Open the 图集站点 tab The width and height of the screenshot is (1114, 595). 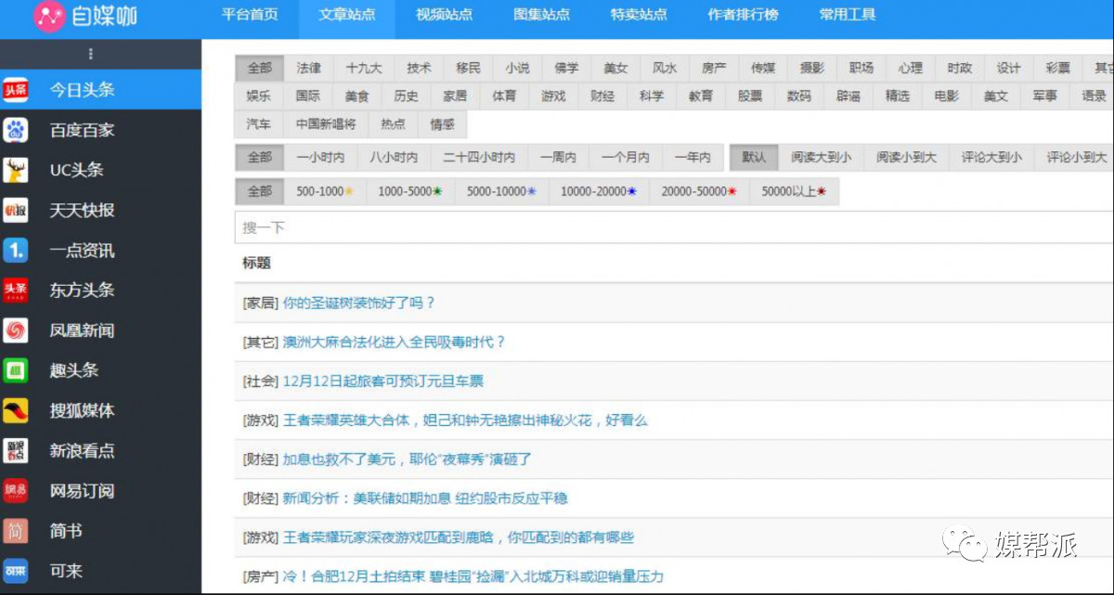541,15
